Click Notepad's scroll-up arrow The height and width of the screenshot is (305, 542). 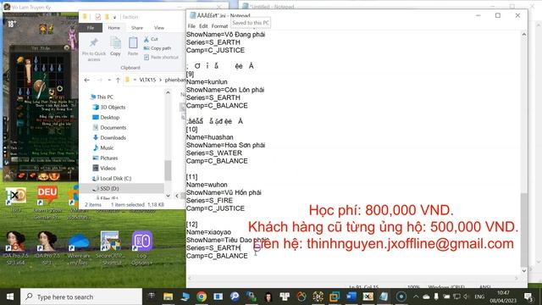point(524,35)
